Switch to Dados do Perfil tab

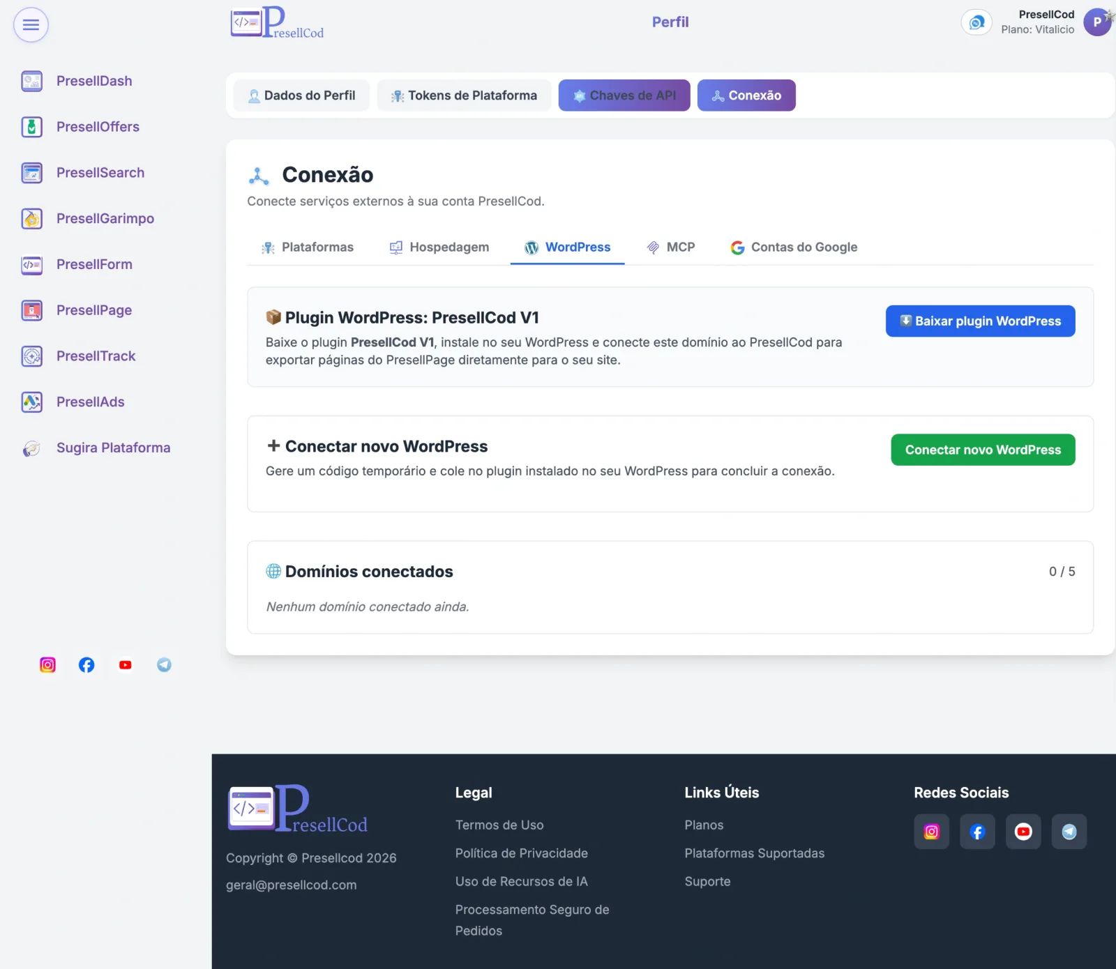(x=301, y=96)
